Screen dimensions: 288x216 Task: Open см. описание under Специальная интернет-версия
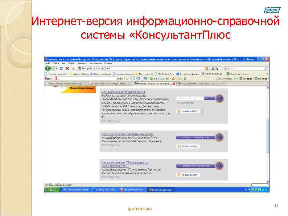(x=111, y=121)
